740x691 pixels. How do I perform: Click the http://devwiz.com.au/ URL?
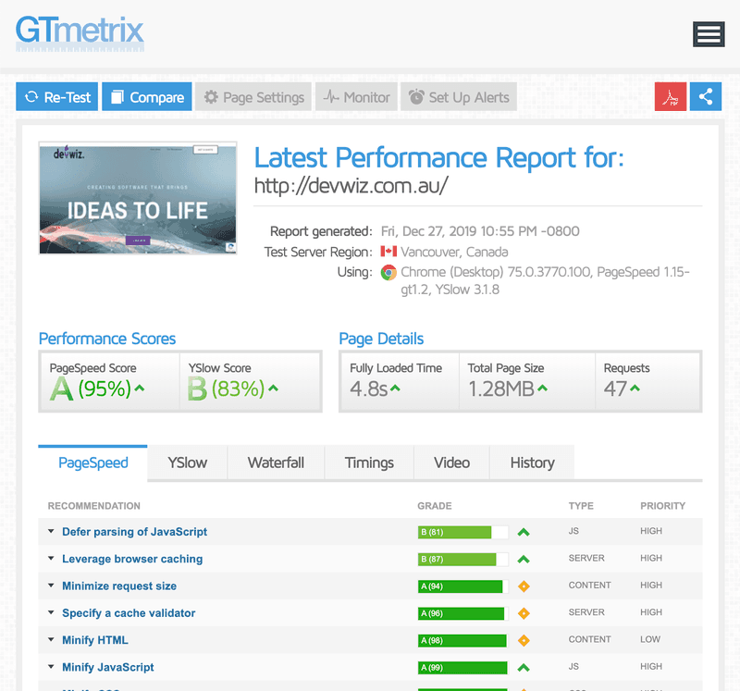tap(351, 186)
